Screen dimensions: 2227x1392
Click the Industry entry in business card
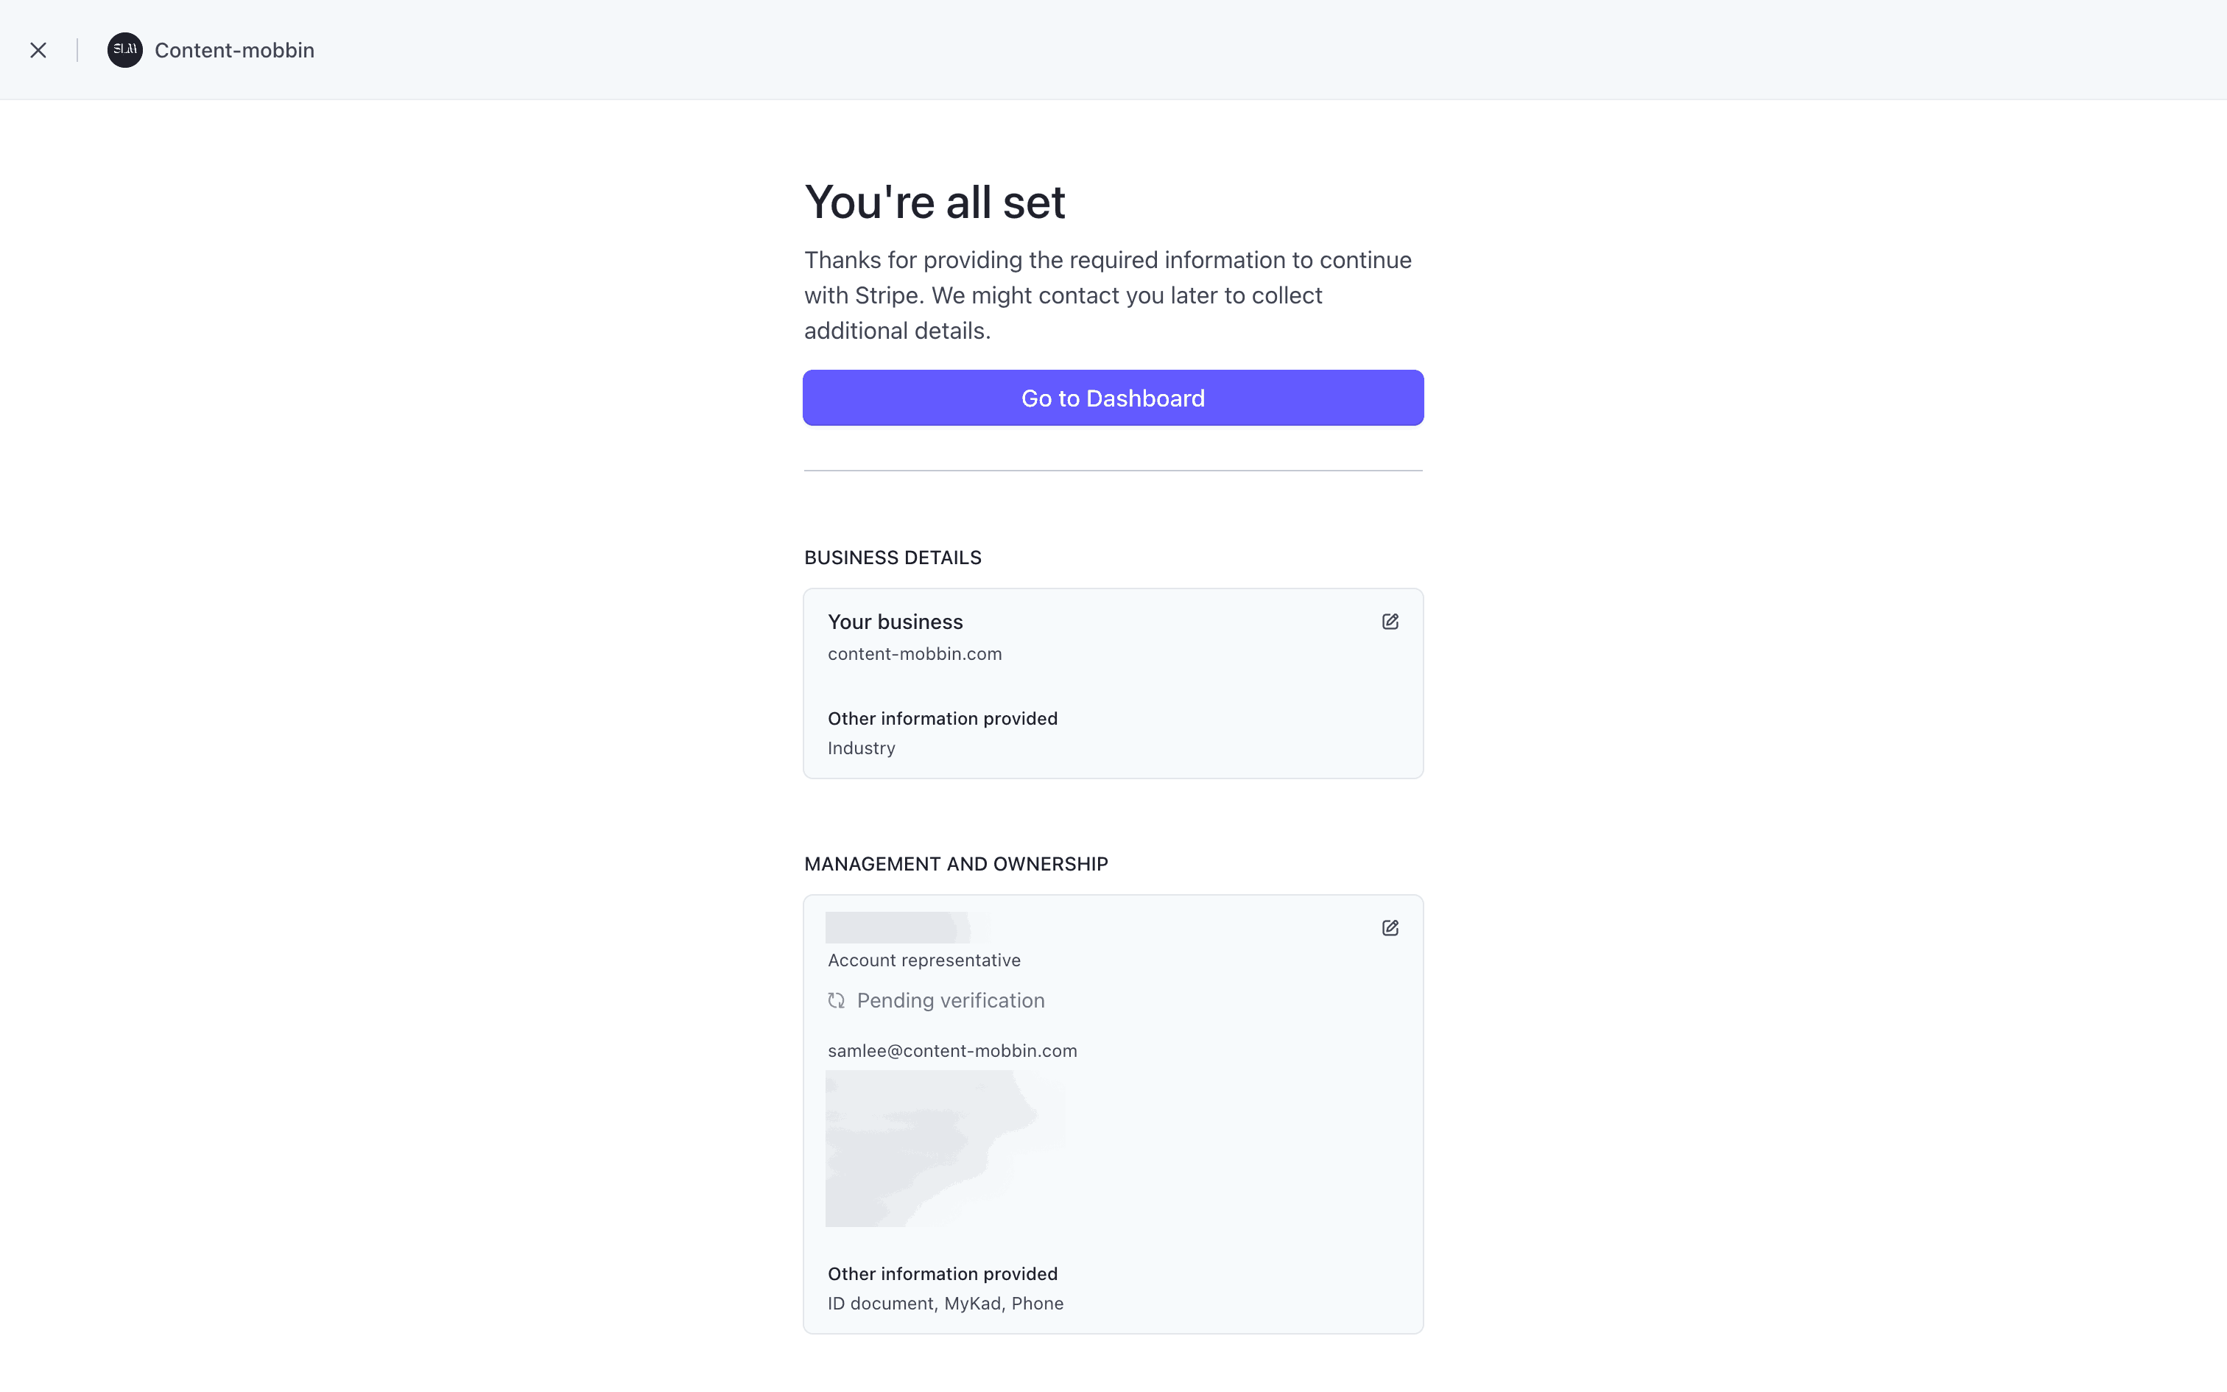[x=860, y=748]
